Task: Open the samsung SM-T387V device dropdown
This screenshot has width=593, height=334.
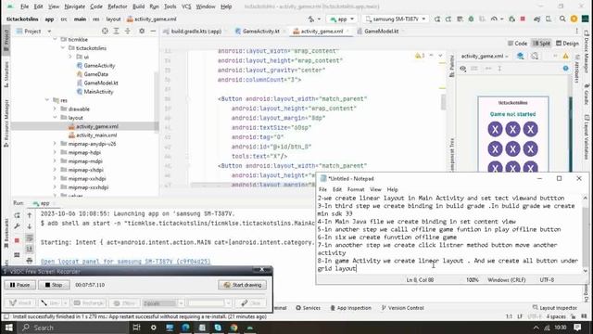Action: point(396,19)
